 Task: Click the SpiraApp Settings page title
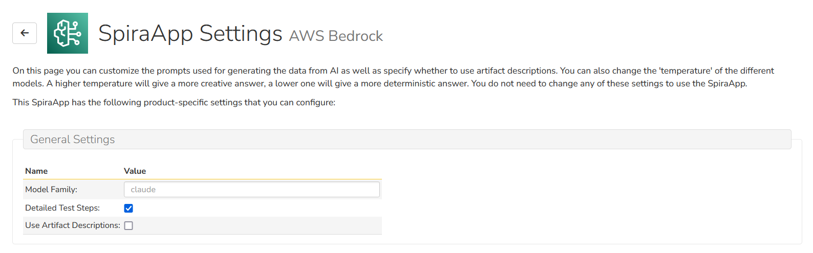pyautogui.click(x=190, y=34)
